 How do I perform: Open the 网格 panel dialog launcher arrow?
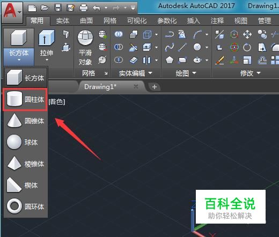106,73
